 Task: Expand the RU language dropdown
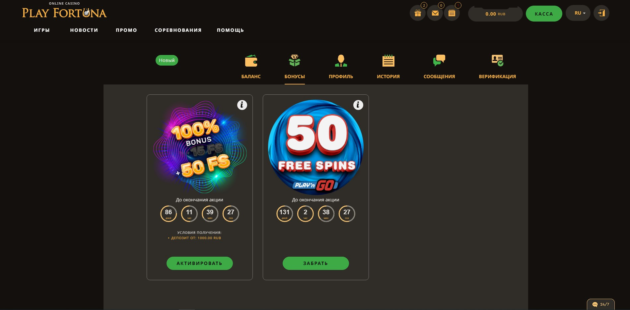(x=578, y=13)
